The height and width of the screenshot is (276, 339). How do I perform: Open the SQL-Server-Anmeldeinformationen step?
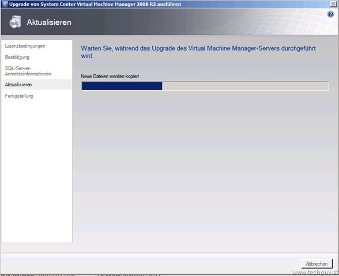pyautogui.click(x=28, y=71)
